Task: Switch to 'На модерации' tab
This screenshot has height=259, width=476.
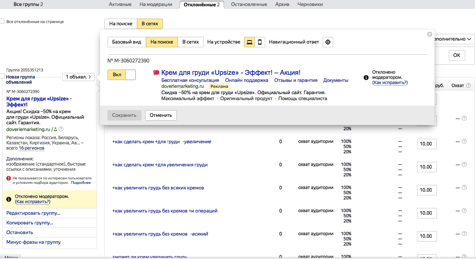Action: click(x=156, y=4)
